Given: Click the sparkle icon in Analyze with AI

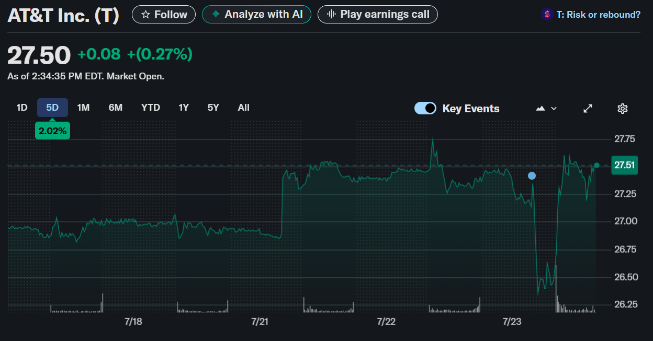Looking at the screenshot, I should point(216,14).
